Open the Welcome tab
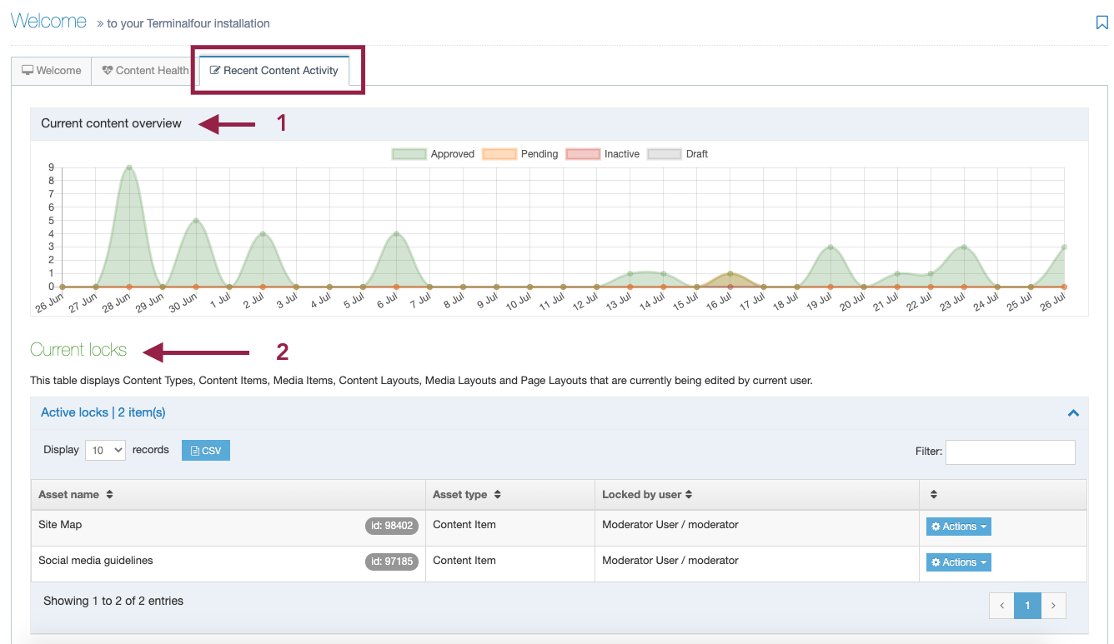This screenshot has width=1114, height=644. (52, 71)
